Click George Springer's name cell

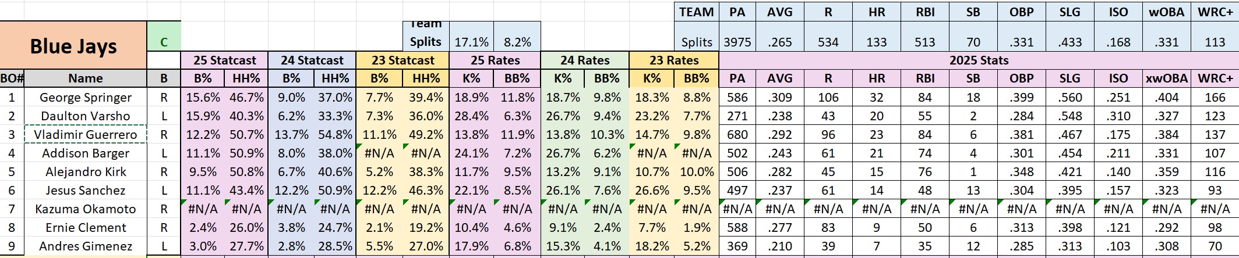point(85,98)
